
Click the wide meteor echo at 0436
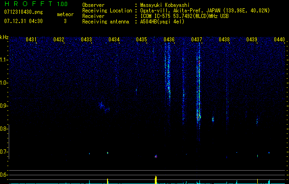coord(168,74)
